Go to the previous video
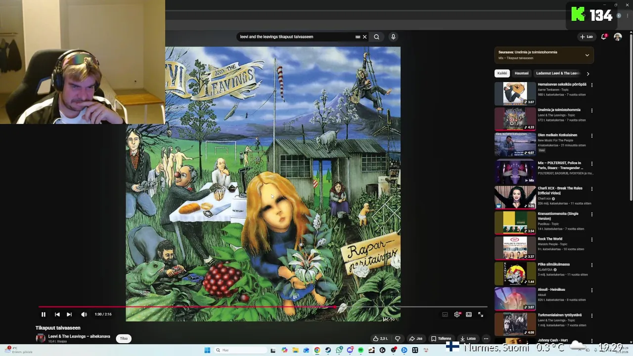Image resolution: width=633 pixels, height=356 pixels. (57, 314)
